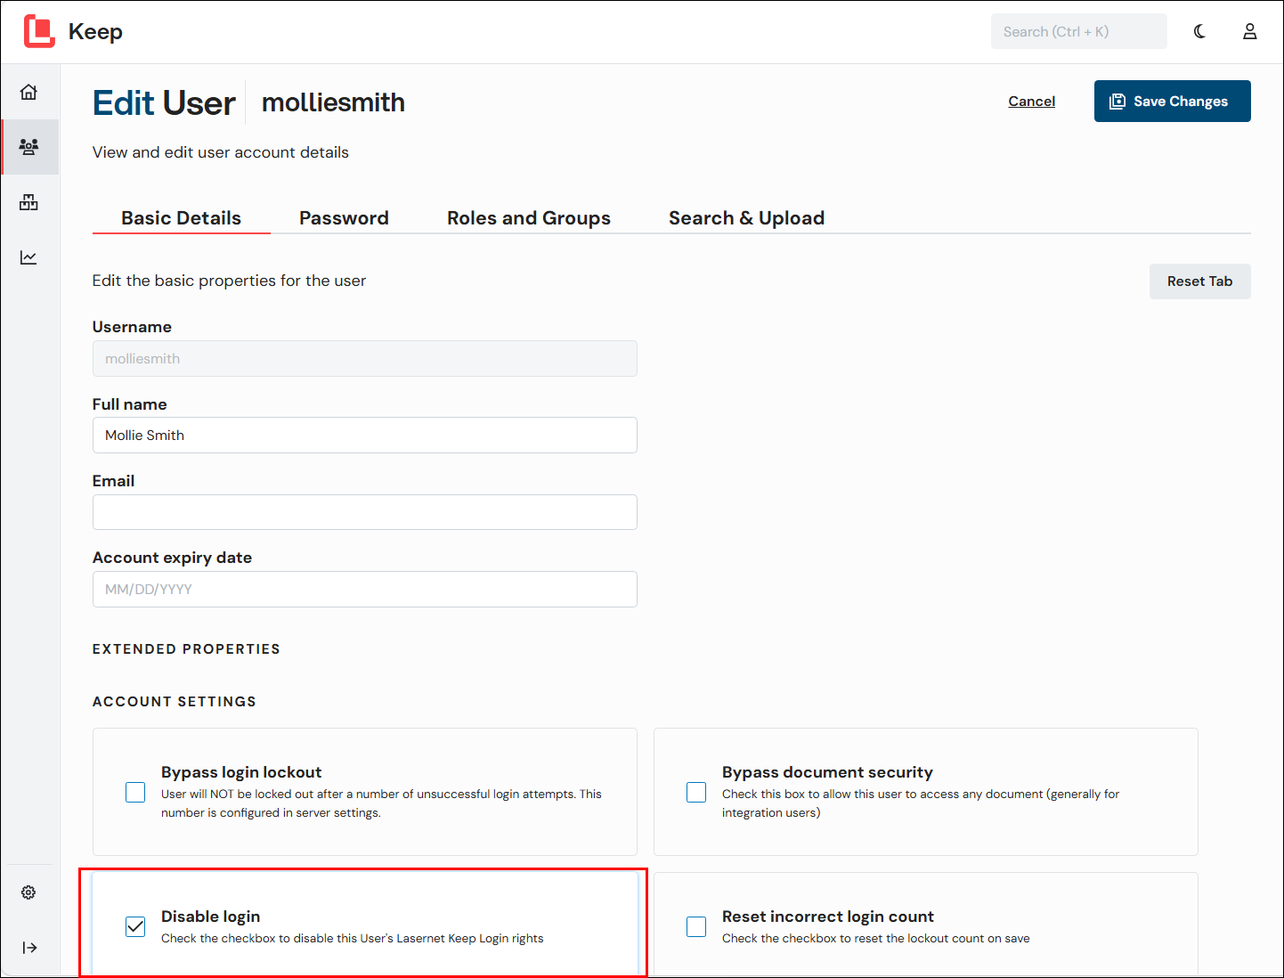
Task: Click the Save Changes button
Action: coord(1172,101)
